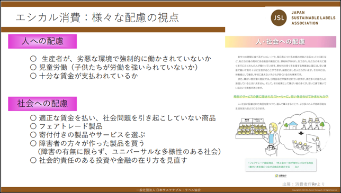Click the classroom teacher illustration

point(307,143)
